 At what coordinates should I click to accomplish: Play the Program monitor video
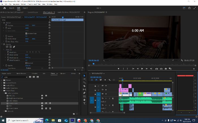(142, 69)
